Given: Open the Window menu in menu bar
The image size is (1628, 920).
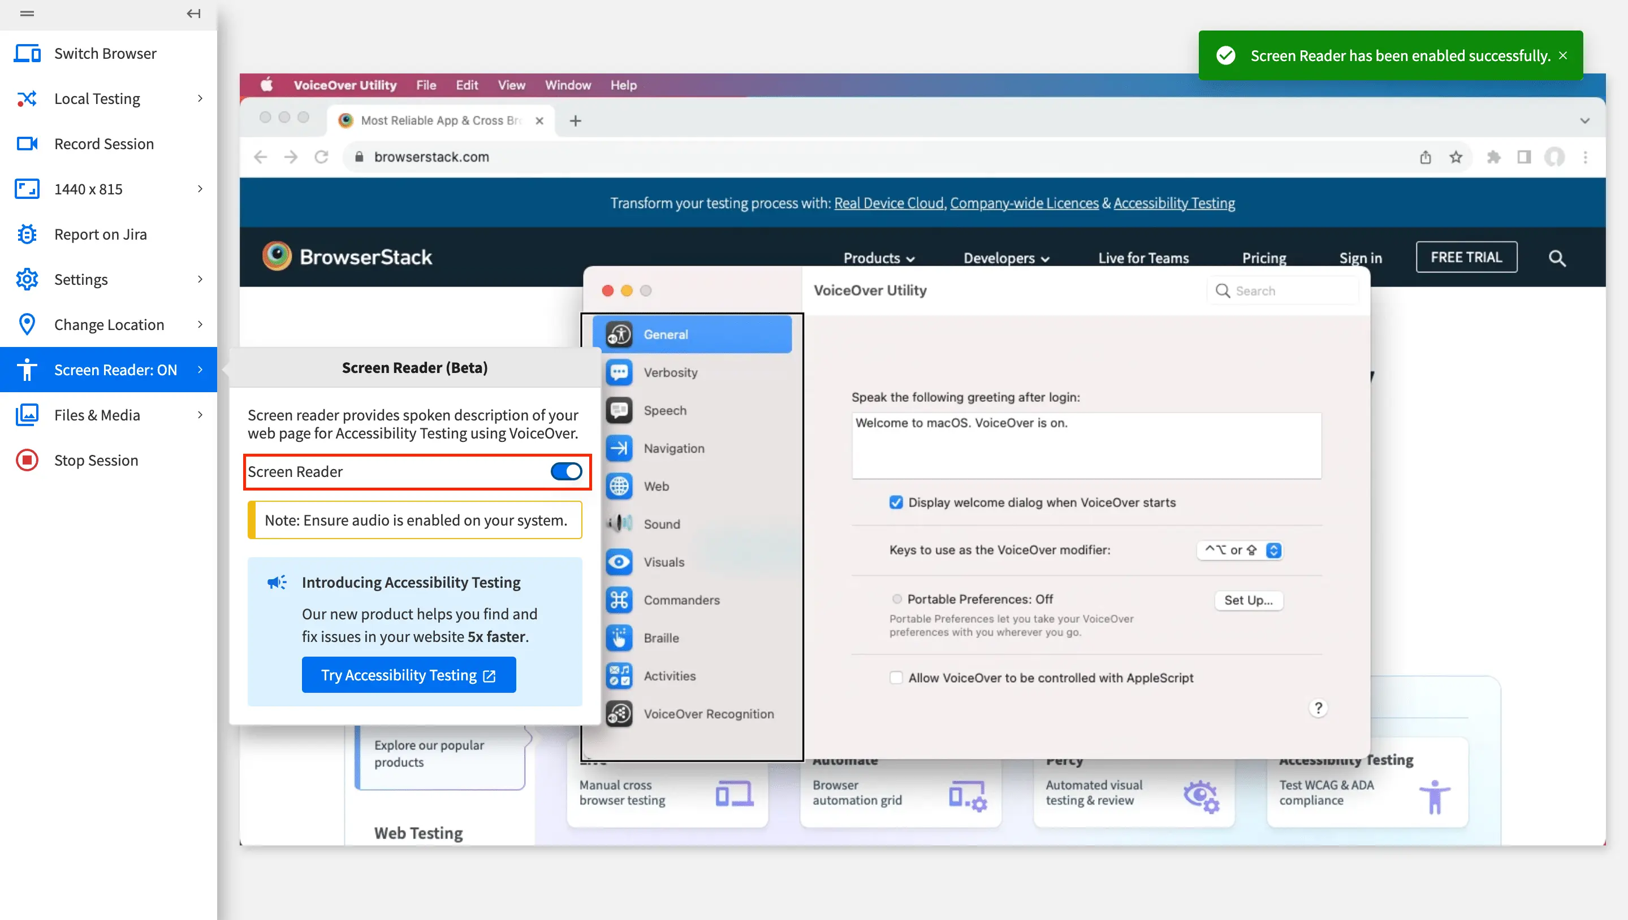Looking at the screenshot, I should [567, 85].
